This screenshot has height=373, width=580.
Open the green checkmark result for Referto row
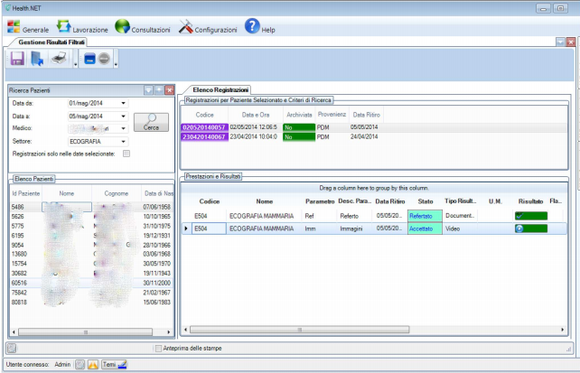pos(519,216)
